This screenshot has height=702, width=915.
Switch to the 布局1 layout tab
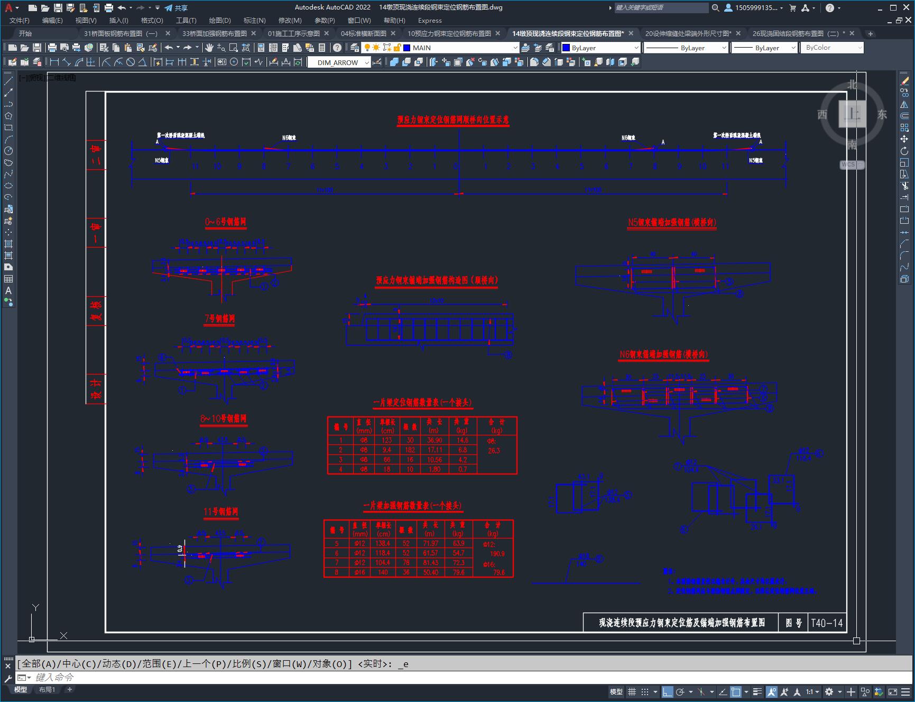click(47, 689)
